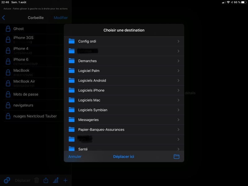Select the Messageries folder
This screenshot has width=248, height=186.
pos(88,120)
